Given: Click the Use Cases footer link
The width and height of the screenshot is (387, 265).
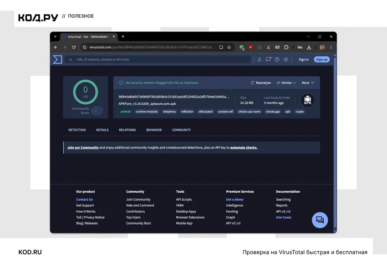Looking at the screenshot, I should pyautogui.click(x=283, y=217).
